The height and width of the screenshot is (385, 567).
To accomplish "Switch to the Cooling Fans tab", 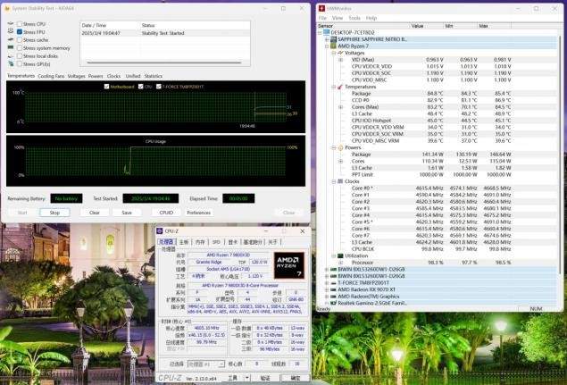I will [x=51, y=76].
